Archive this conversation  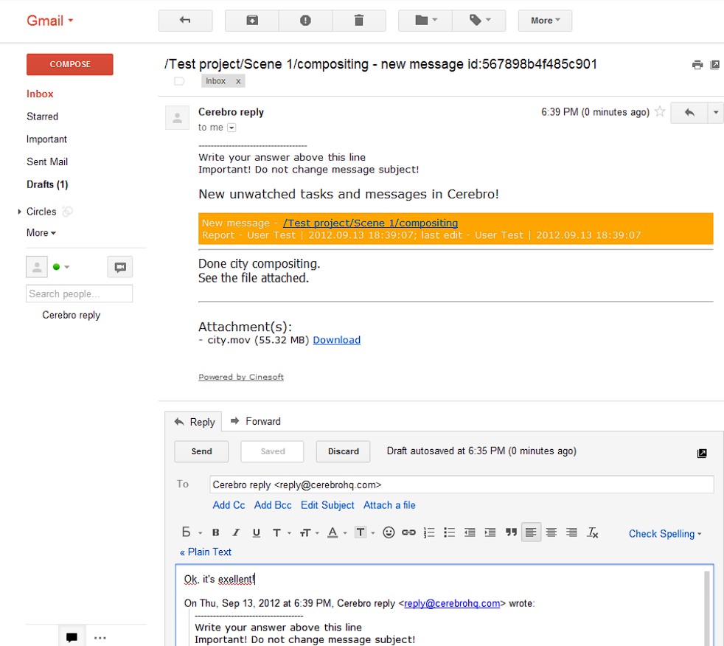(x=252, y=21)
